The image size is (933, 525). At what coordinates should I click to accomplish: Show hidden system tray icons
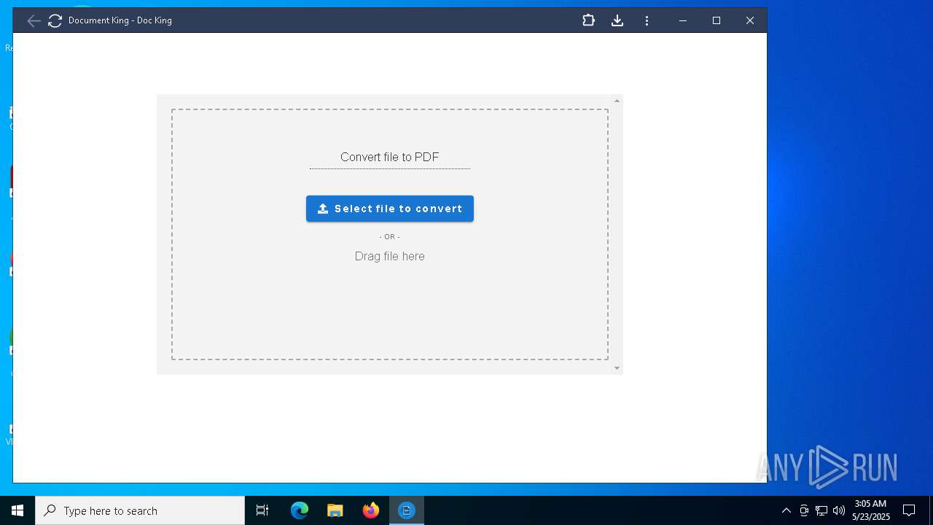[x=786, y=510]
